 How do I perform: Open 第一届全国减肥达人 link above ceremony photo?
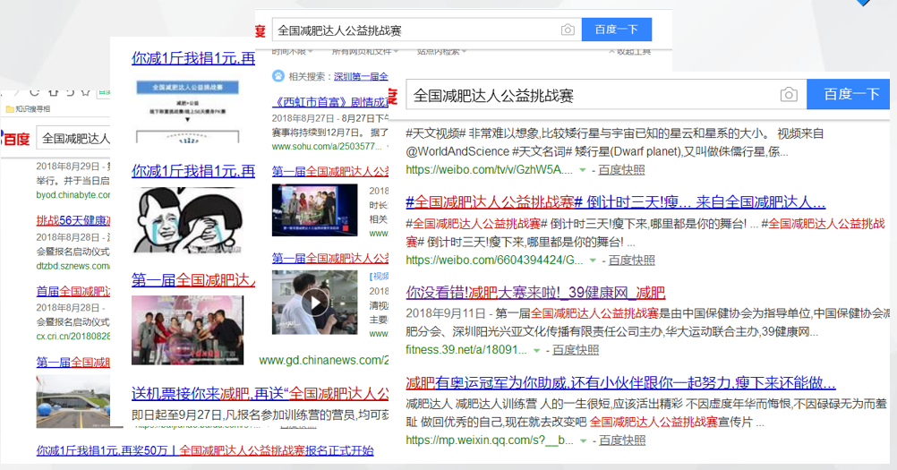[x=193, y=280]
